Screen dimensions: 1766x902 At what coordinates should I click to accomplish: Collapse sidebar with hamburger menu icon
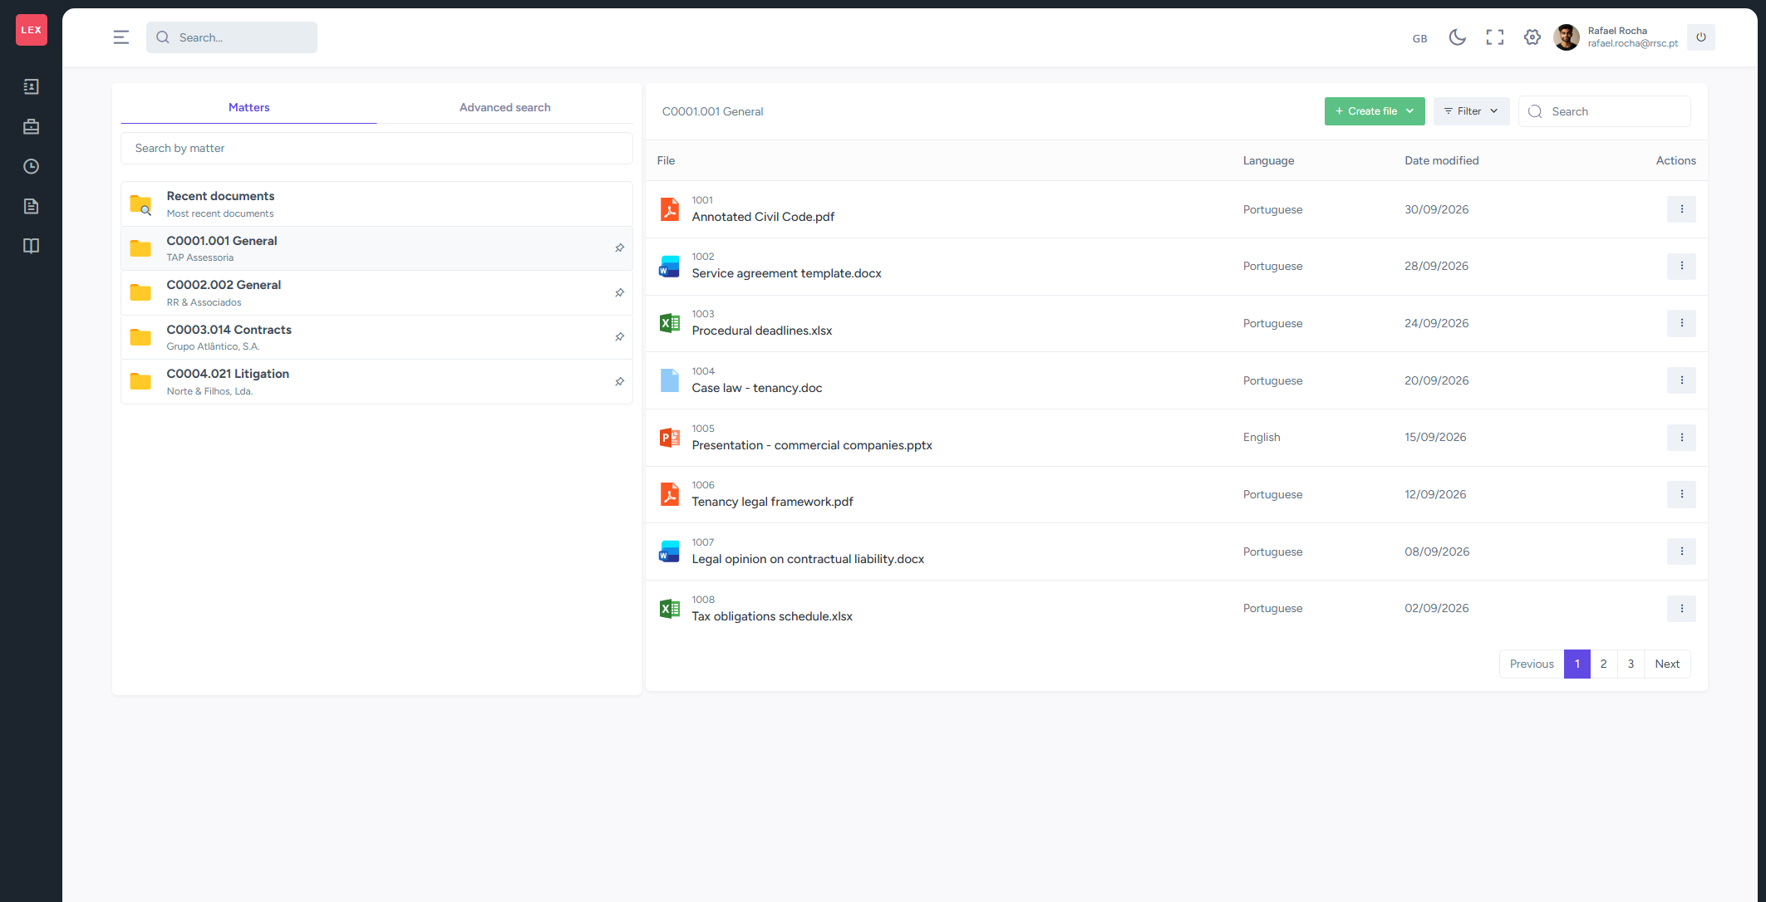(121, 37)
